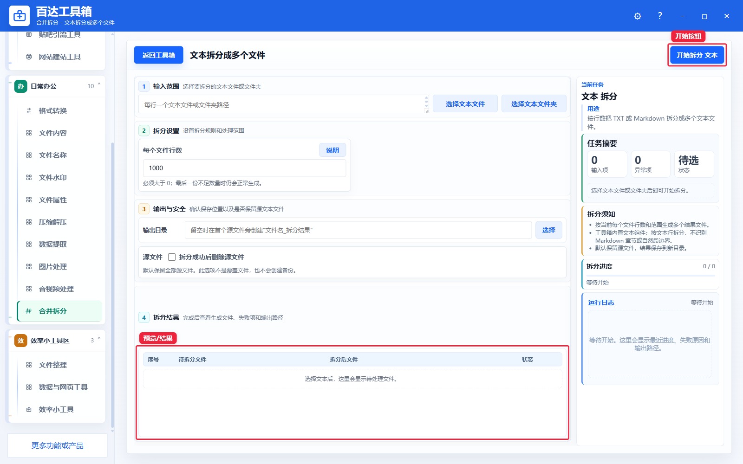This screenshot has height=464, width=743.
Task: Click the 合并拆分 hash icon
Action: pyautogui.click(x=29, y=311)
